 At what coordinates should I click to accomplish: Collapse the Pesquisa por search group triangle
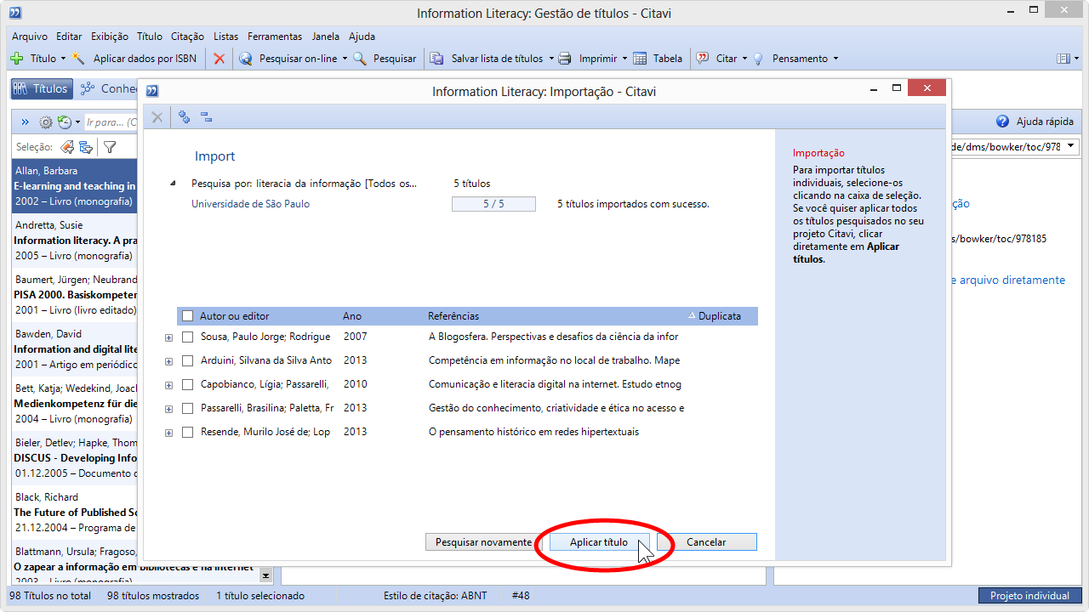pos(173,184)
